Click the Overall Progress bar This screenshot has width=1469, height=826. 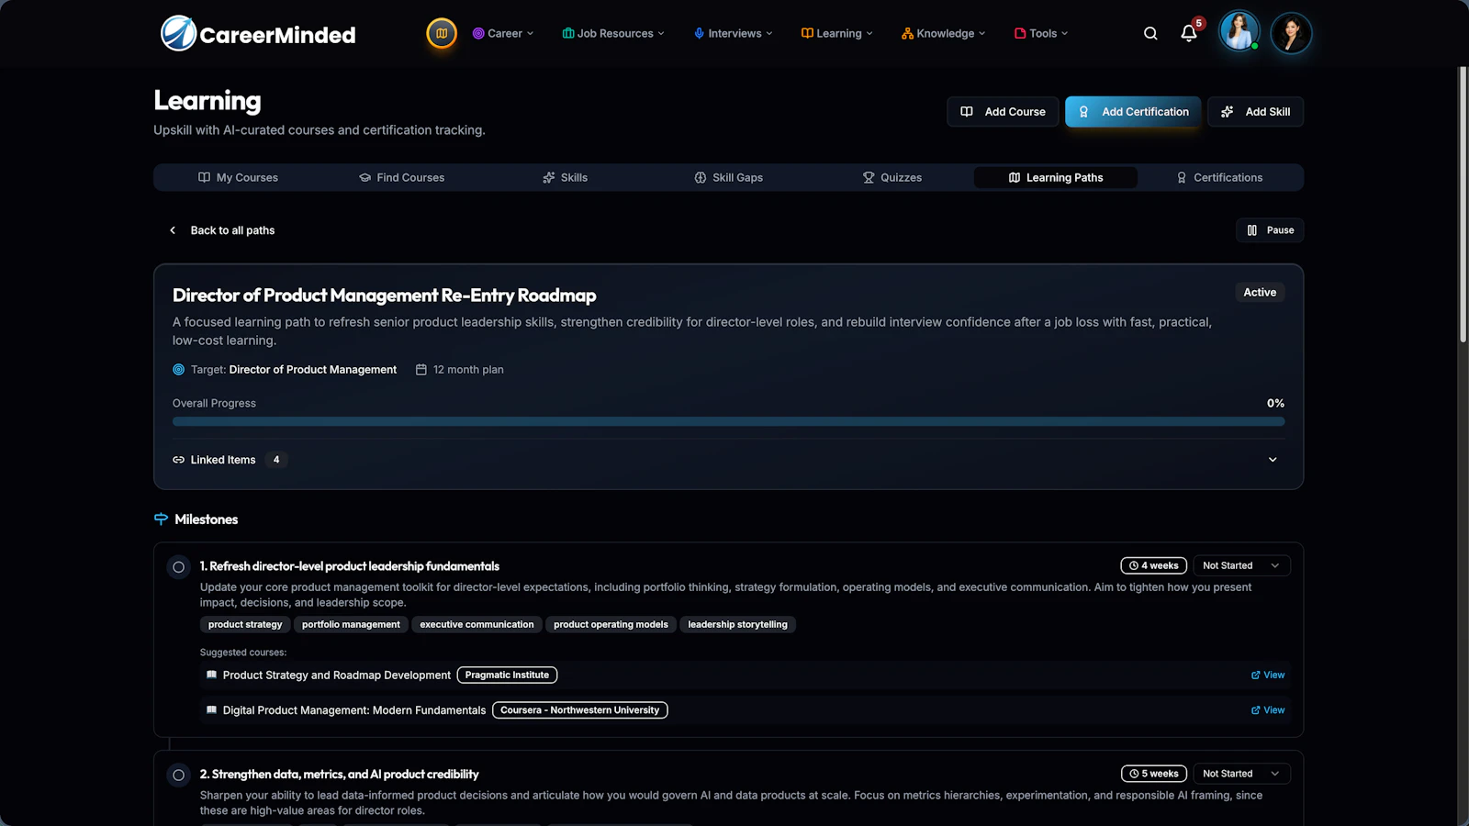coord(728,422)
